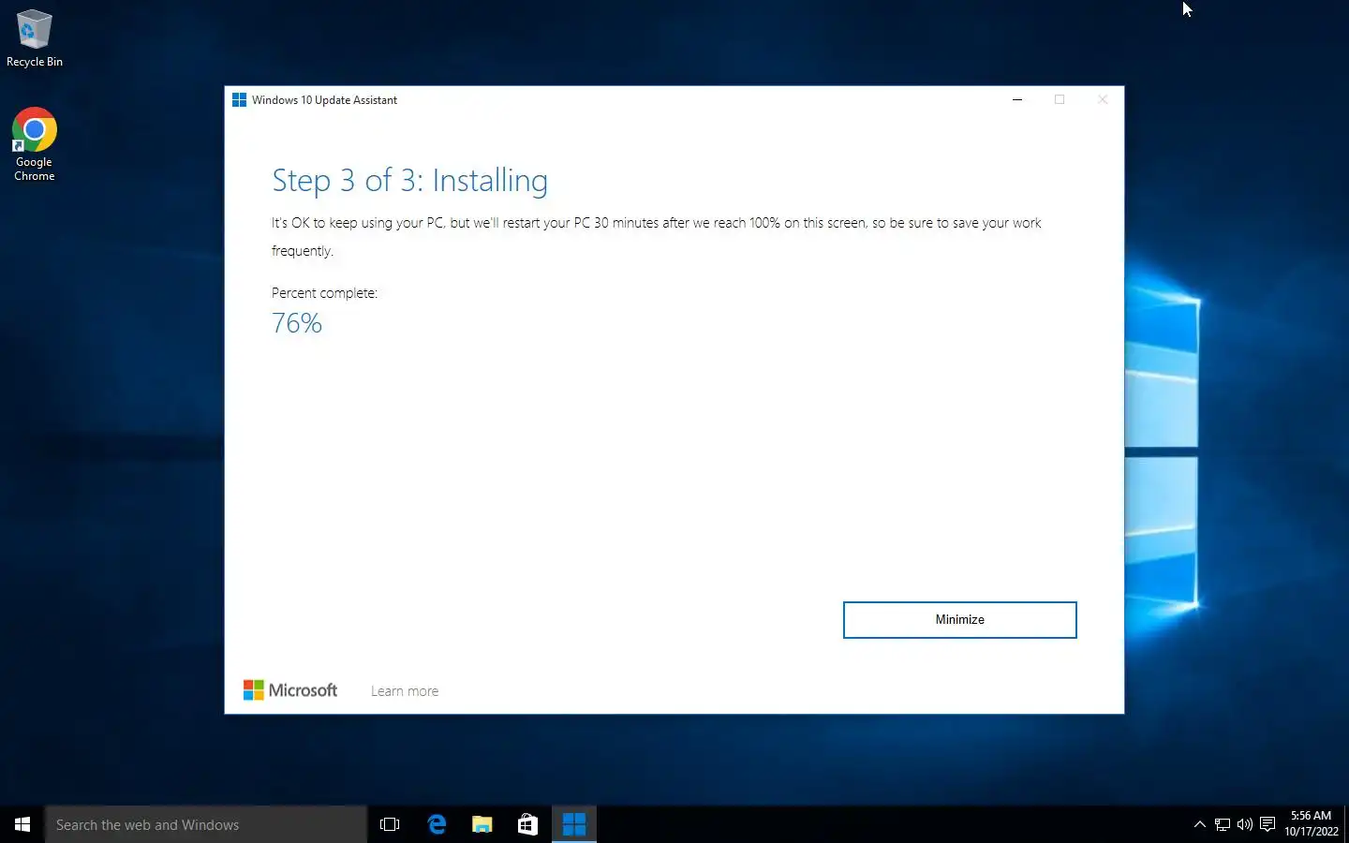Image resolution: width=1349 pixels, height=843 pixels.
Task: Minimize the Update Assistant window from the title bar
Action: click(x=1017, y=100)
